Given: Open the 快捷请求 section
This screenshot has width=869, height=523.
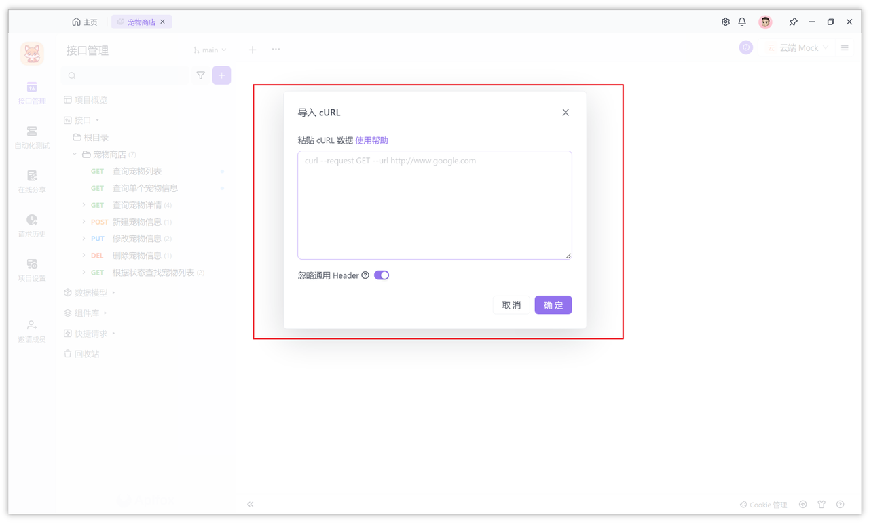Looking at the screenshot, I should [x=90, y=334].
